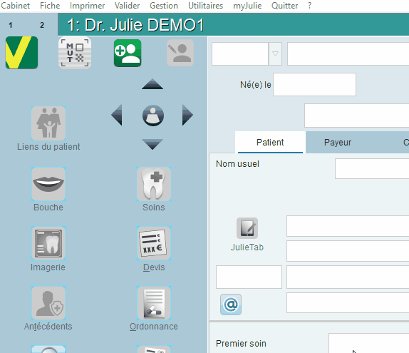Select practitioner tab 2
Viewport: 409px width, 353px height.
[42, 25]
